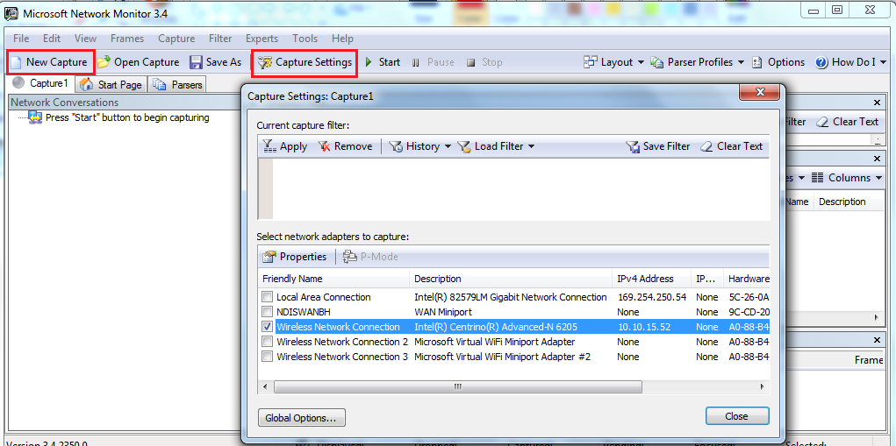Click the New Capture toolbar icon
Screen dimensions: 896x446
17,62
